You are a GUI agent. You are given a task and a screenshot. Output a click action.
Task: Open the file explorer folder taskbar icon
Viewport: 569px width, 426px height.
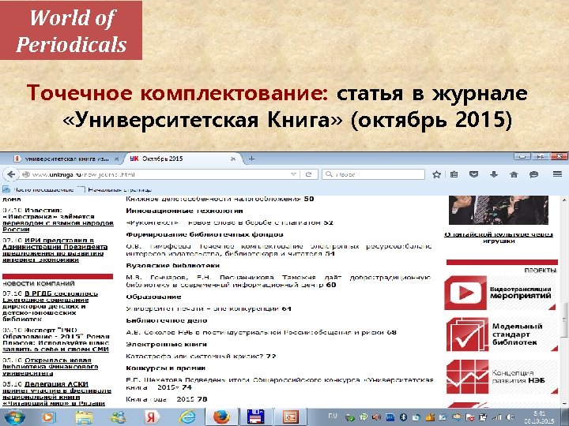point(84,417)
